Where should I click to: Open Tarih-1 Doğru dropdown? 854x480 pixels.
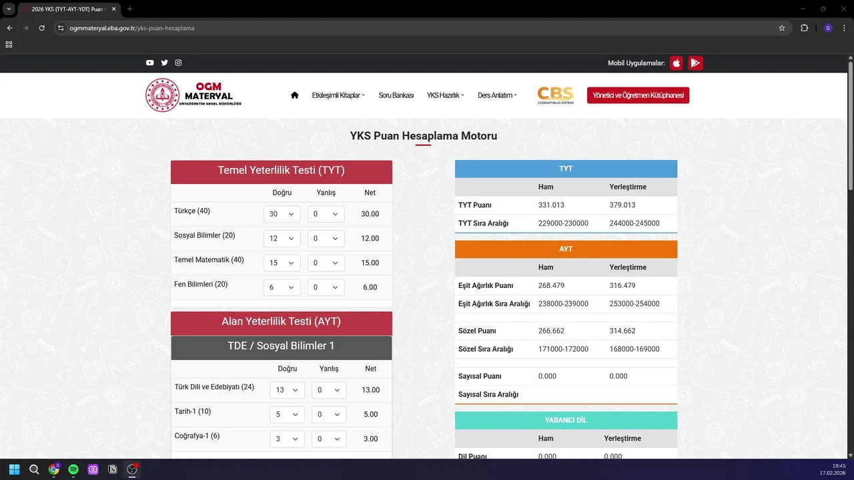288,414
